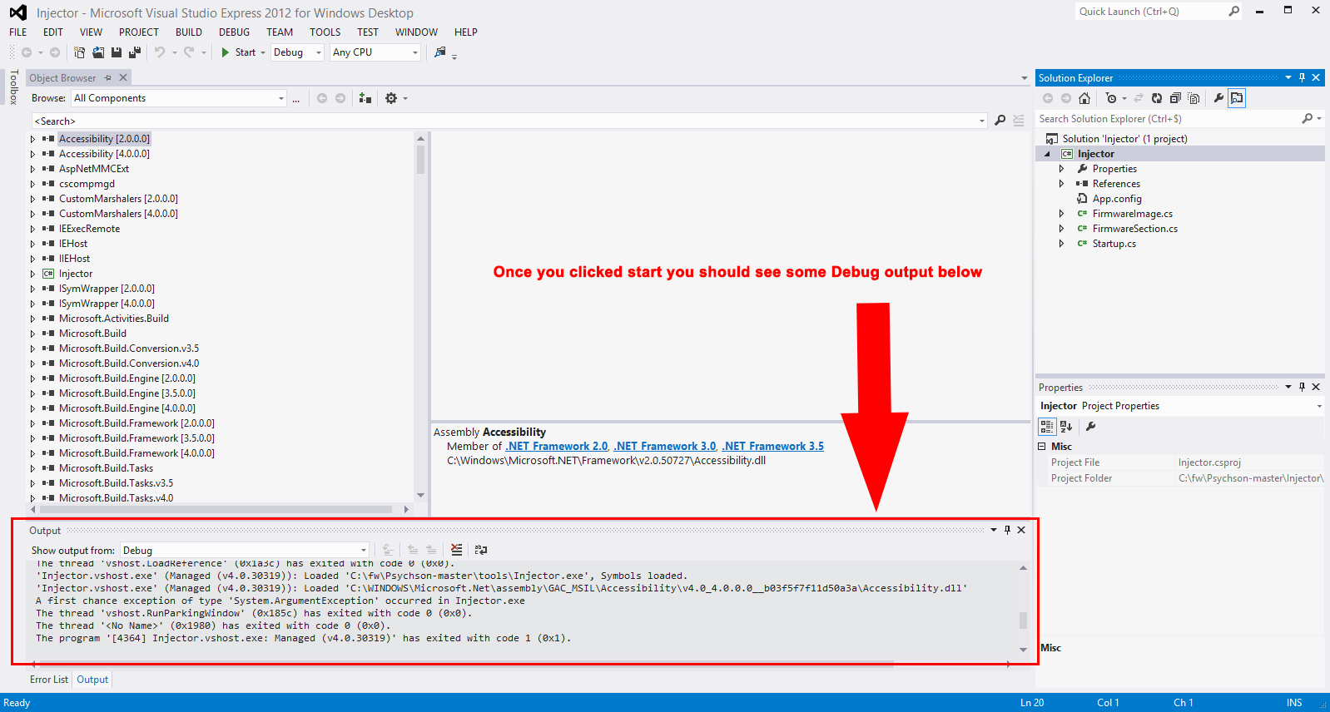The image size is (1330, 712).
Task: Click the Save toolbar icon
Action: pos(117,52)
